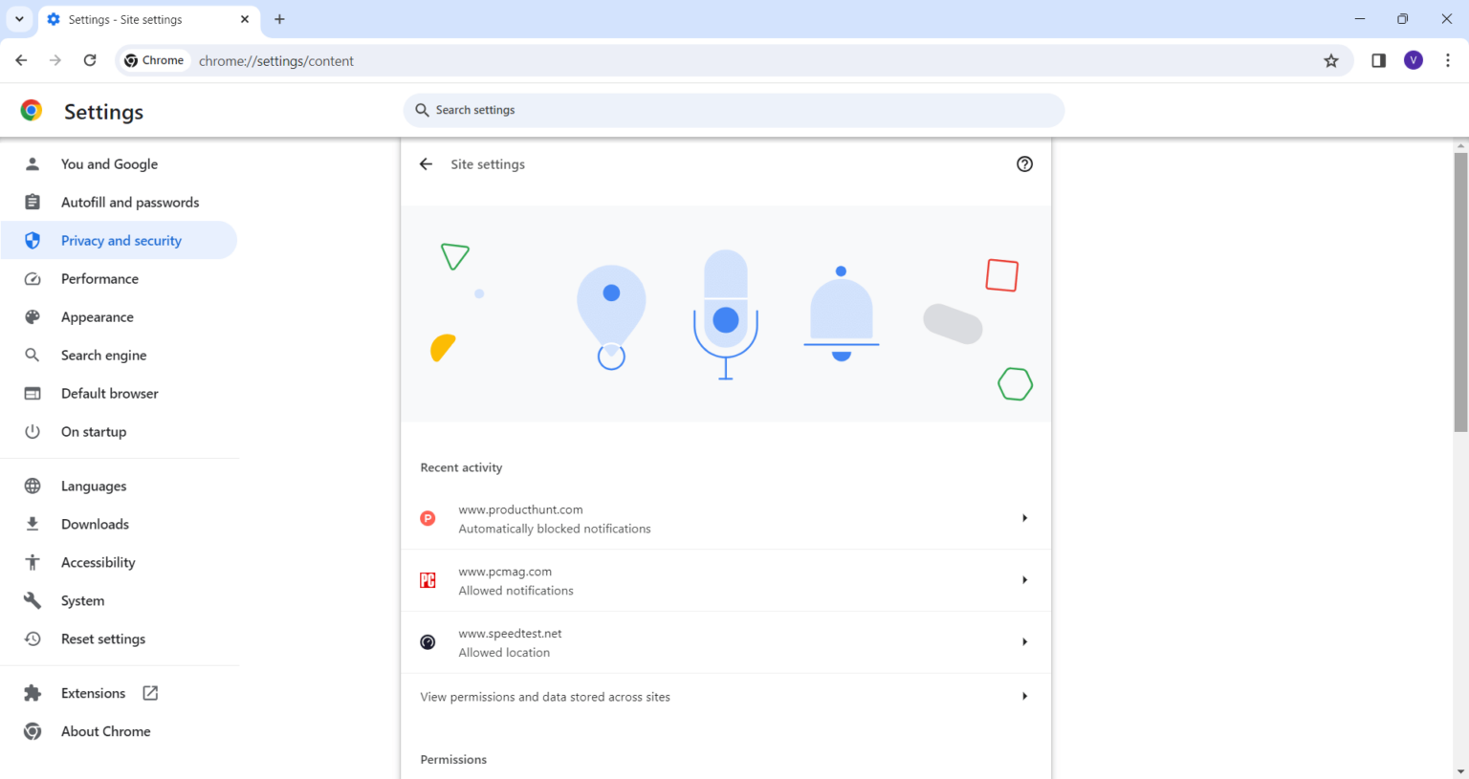Open the Search engine settings section
This screenshot has width=1469, height=779.
coord(103,356)
